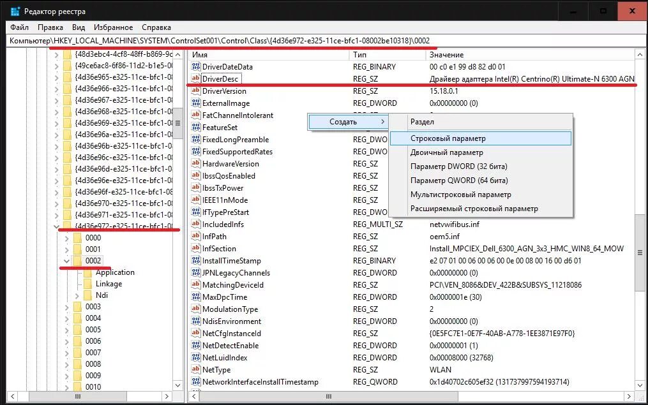Click the tree pane scroll-left arrow
The width and height of the screenshot is (648, 405).
[12, 396]
